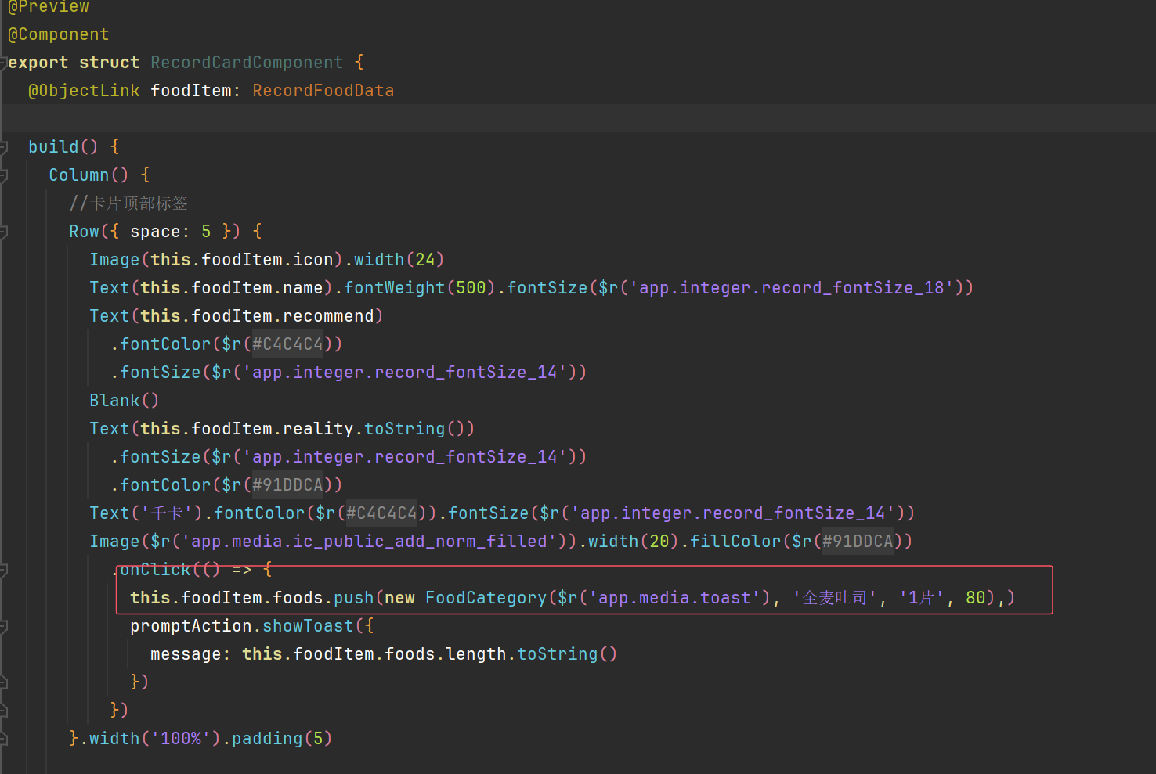Collapse the Row({ space: 5 }) fold marker
The width and height of the screenshot is (1156, 774).
3,232
